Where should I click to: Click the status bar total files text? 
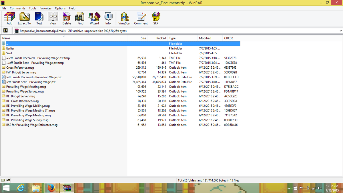pyautogui.click(x=208, y=180)
